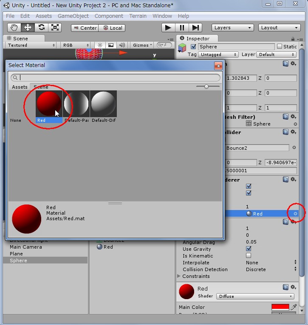Toggle the Local handle rotation button
The height and width of the screenshot is (325, 308).
click(x=112, y=28)
